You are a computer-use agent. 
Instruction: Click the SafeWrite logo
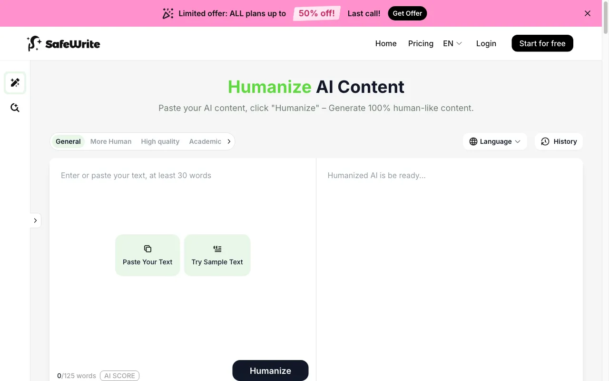(63, 43)
